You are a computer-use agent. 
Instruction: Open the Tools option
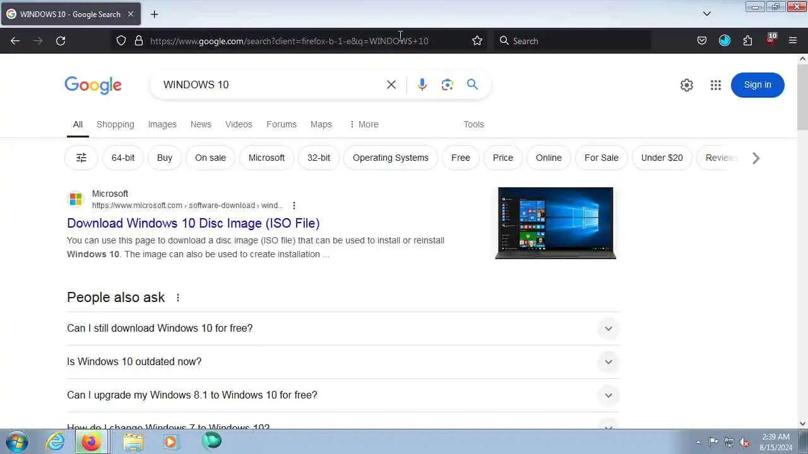tap(473, 124)
